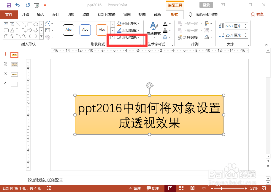
Task: Select slide 3 thumbnail
Action: tap(14, 74)
